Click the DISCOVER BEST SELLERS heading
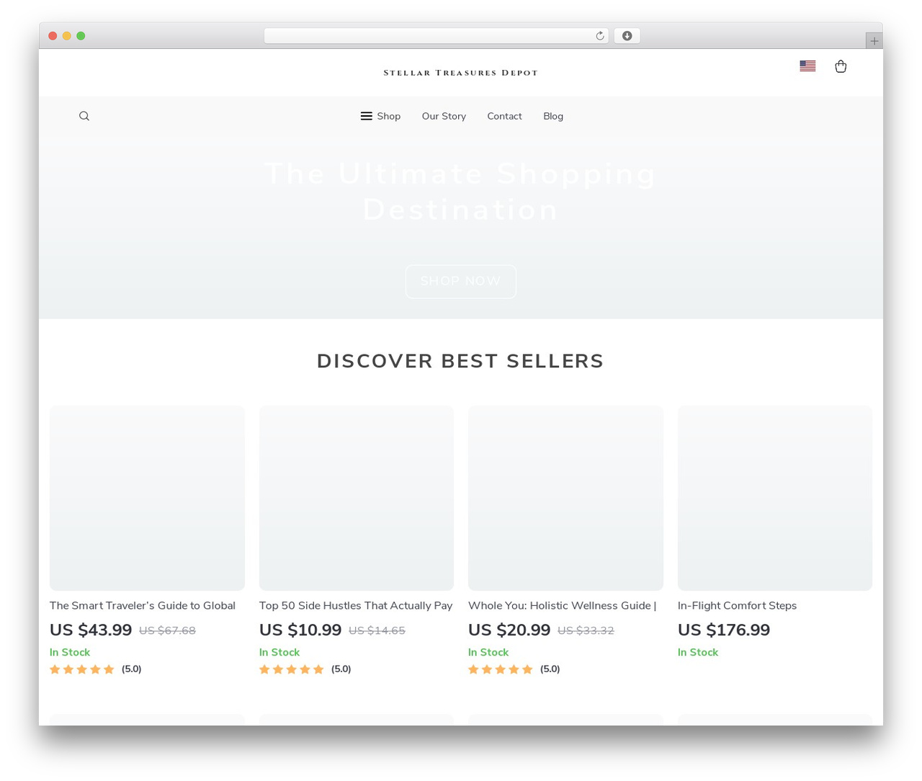 (461, 361)
